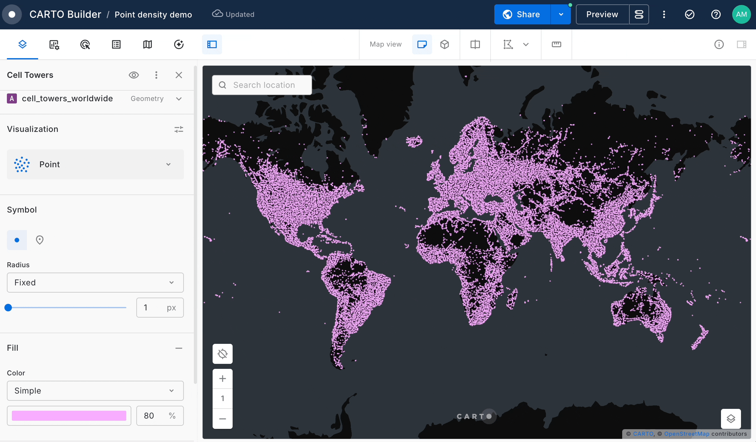756x442 pixels.
Task: Click the reset bearing compass icon
Action: [x=223, y=354]
